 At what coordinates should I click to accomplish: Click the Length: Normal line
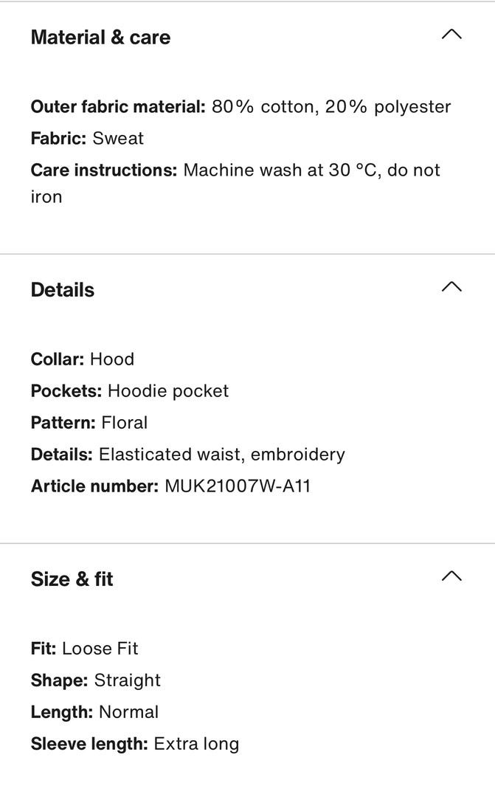94,712
